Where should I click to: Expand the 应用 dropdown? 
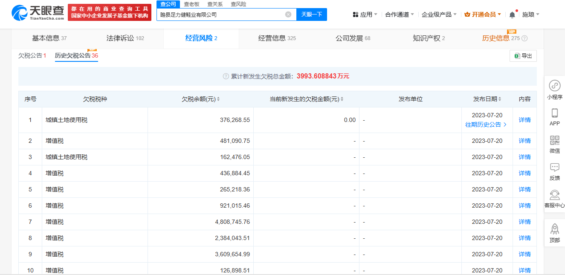point(376,14)
